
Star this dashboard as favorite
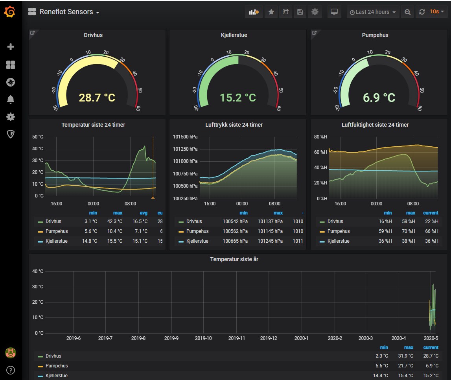271,12
